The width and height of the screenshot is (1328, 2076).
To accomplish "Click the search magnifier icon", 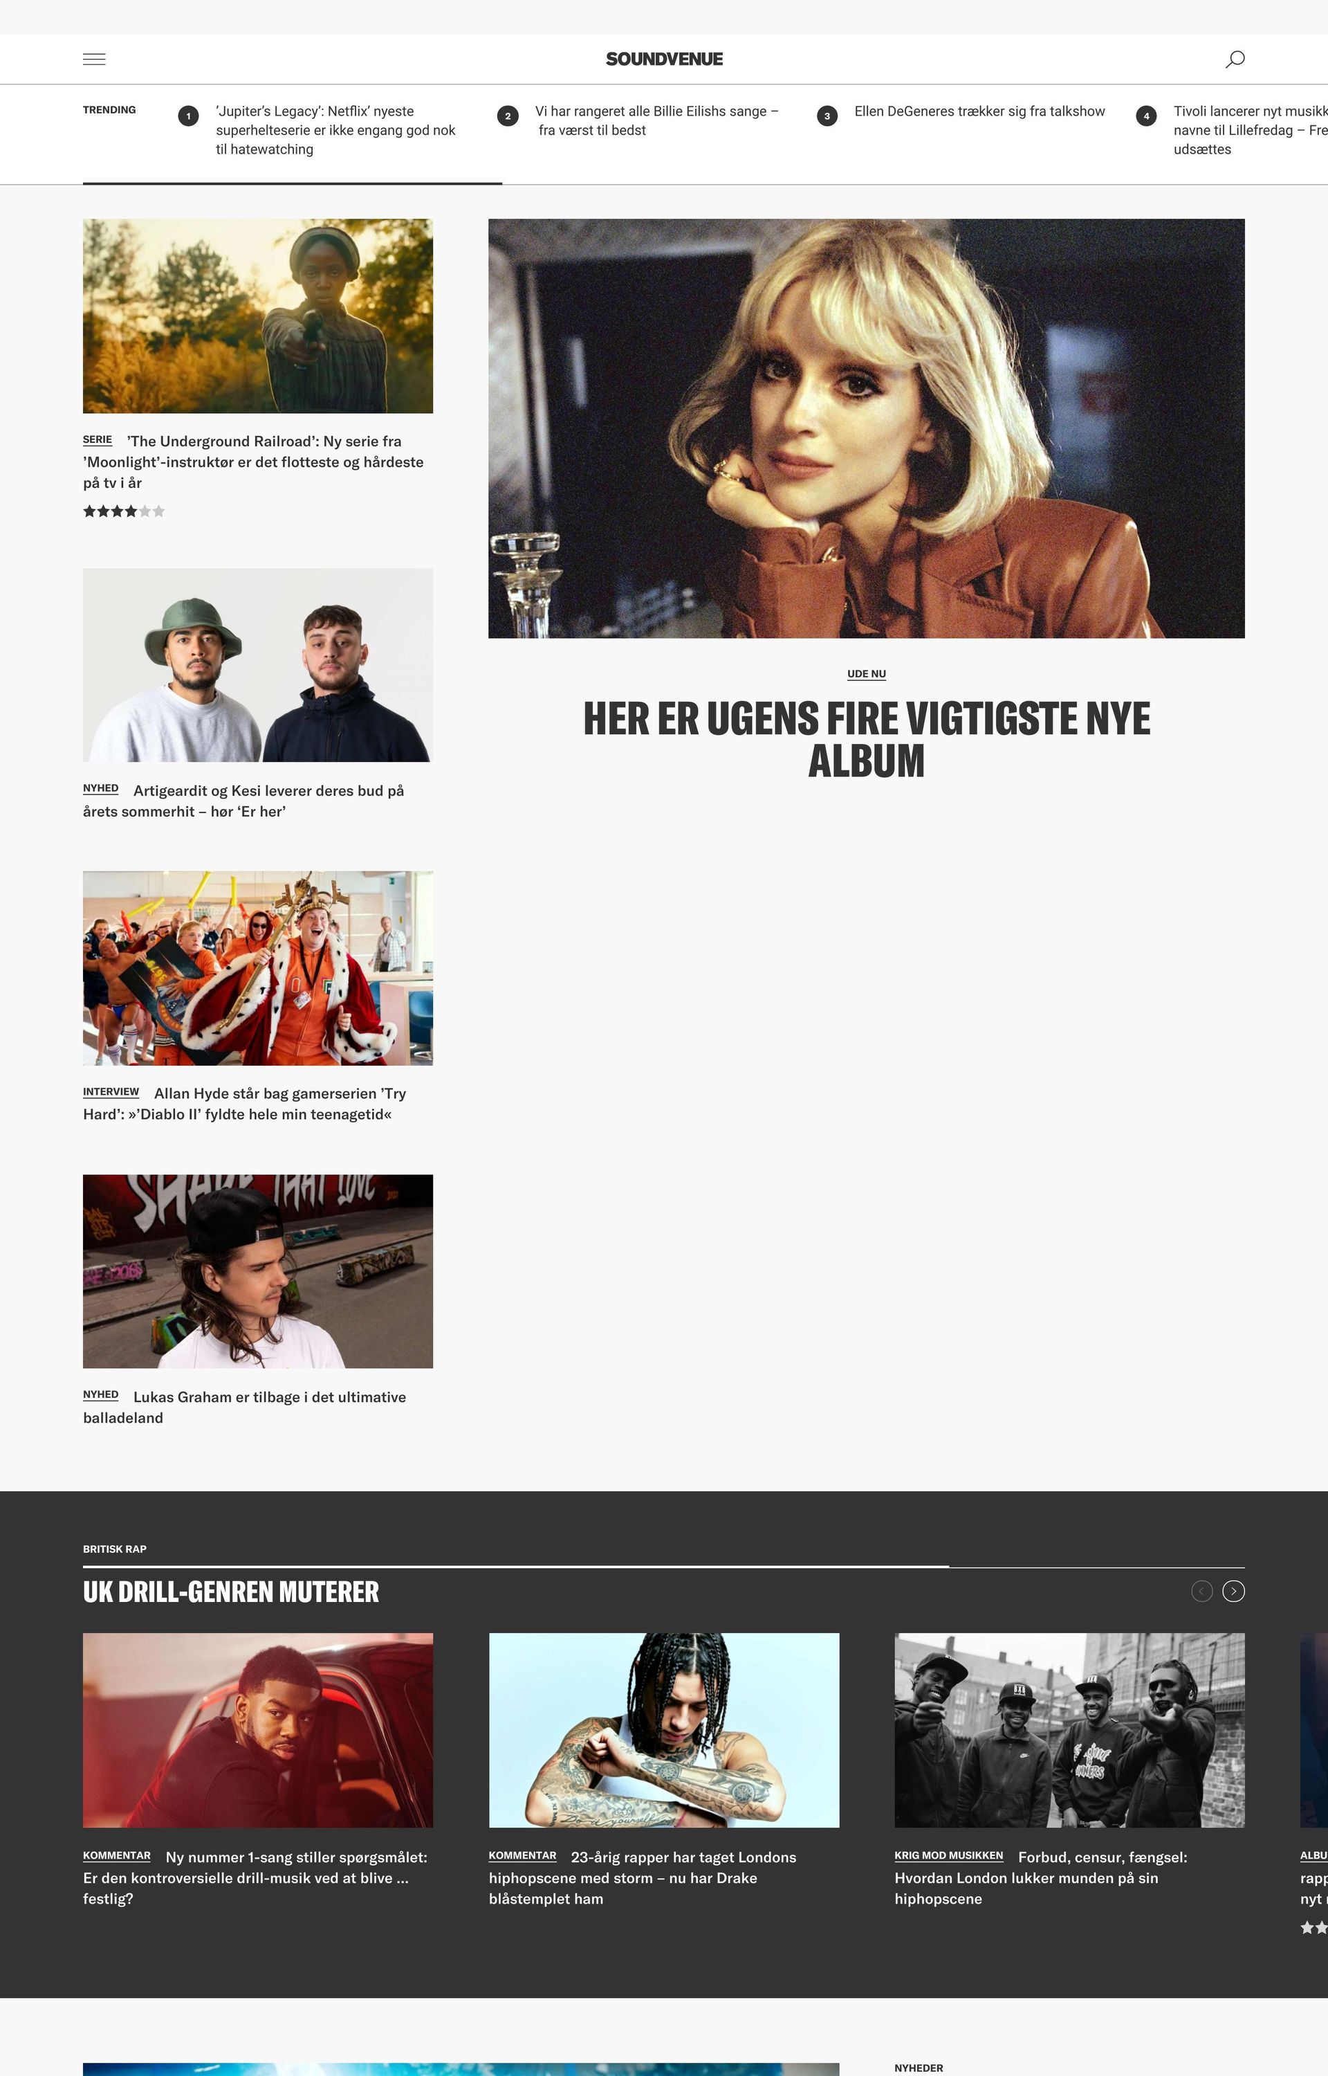I will click(1235, 60).
